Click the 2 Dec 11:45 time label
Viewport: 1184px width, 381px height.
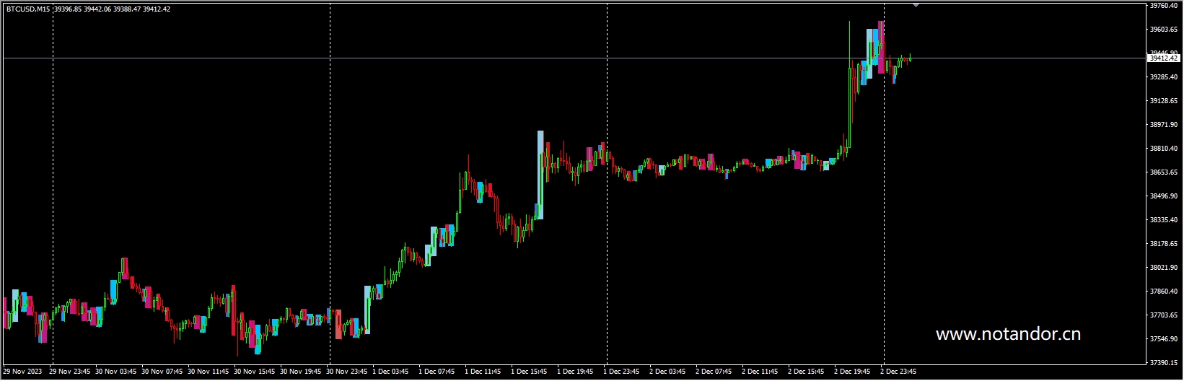point(761,372)
